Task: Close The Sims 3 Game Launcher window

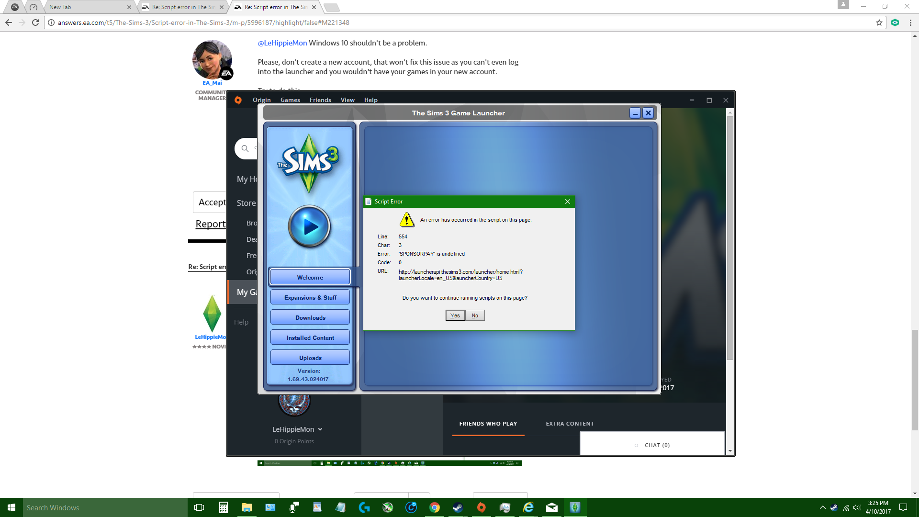Action: (648, 113)
